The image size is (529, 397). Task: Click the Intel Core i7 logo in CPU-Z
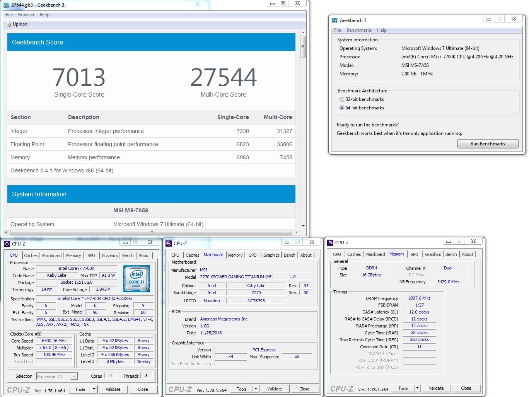(x=137, y=278)
